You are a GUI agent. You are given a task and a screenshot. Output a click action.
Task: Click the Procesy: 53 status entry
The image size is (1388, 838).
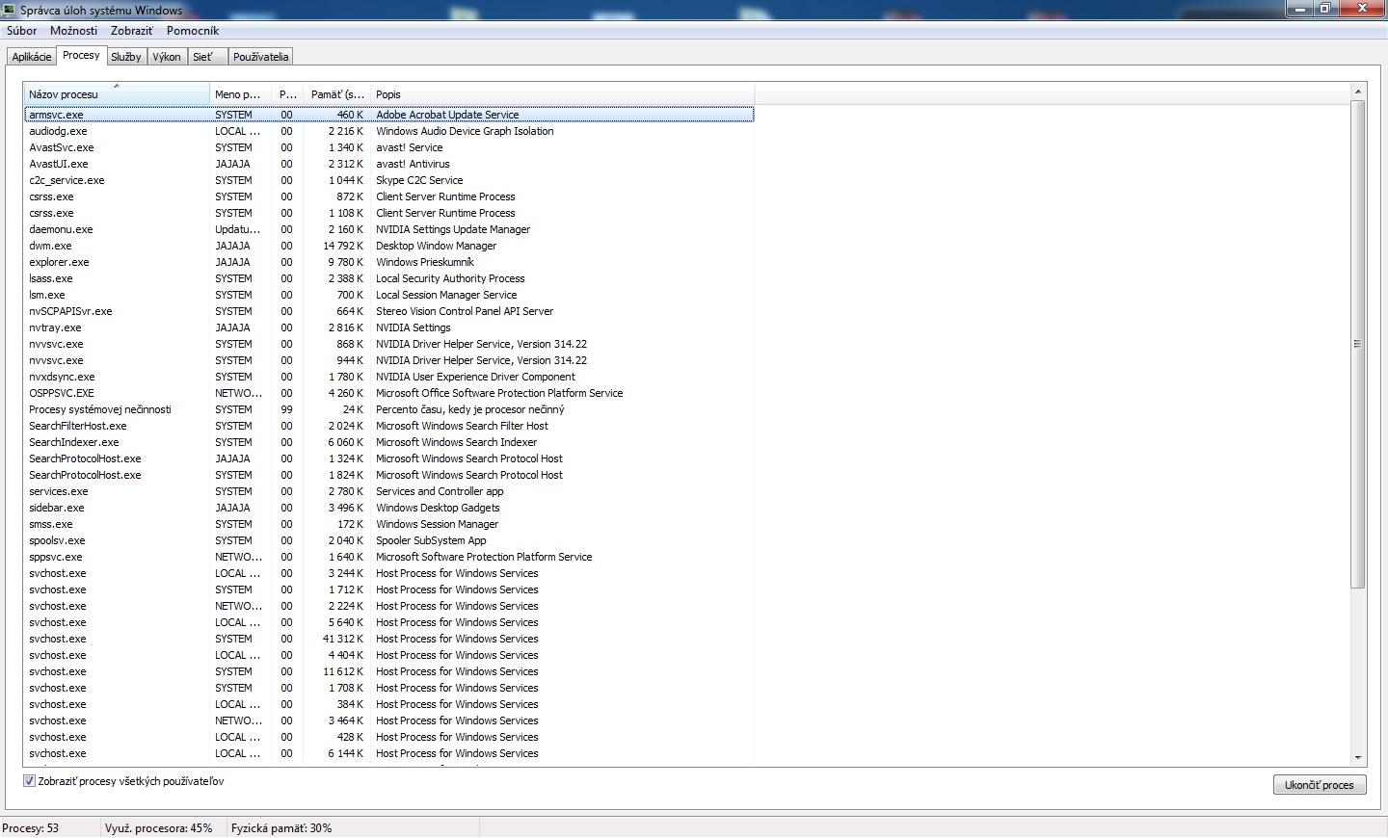[x=31, y=828]
